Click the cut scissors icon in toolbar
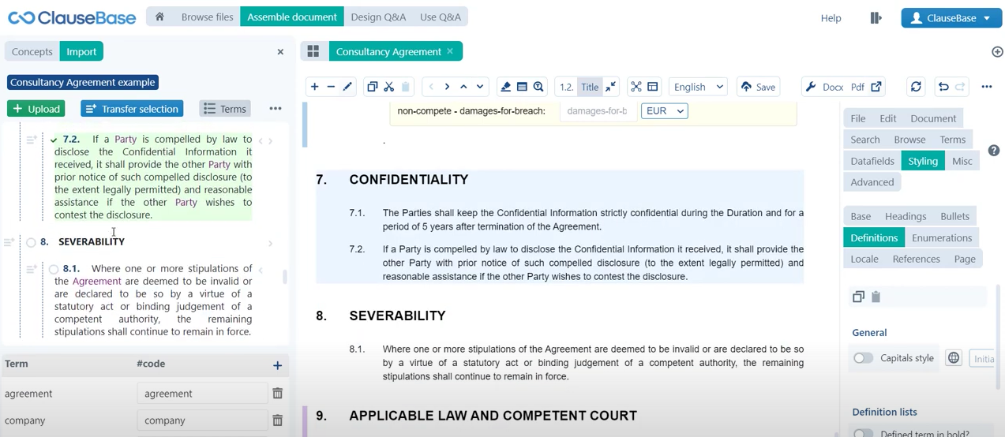 pyautogui.click(x=388, y=87)
